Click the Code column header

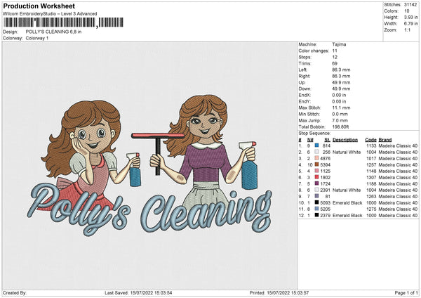pyautogui.click(x=370, y=140)
